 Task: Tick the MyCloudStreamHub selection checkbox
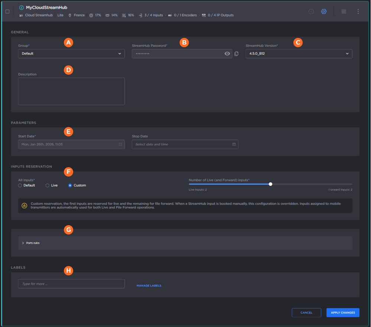7,12
